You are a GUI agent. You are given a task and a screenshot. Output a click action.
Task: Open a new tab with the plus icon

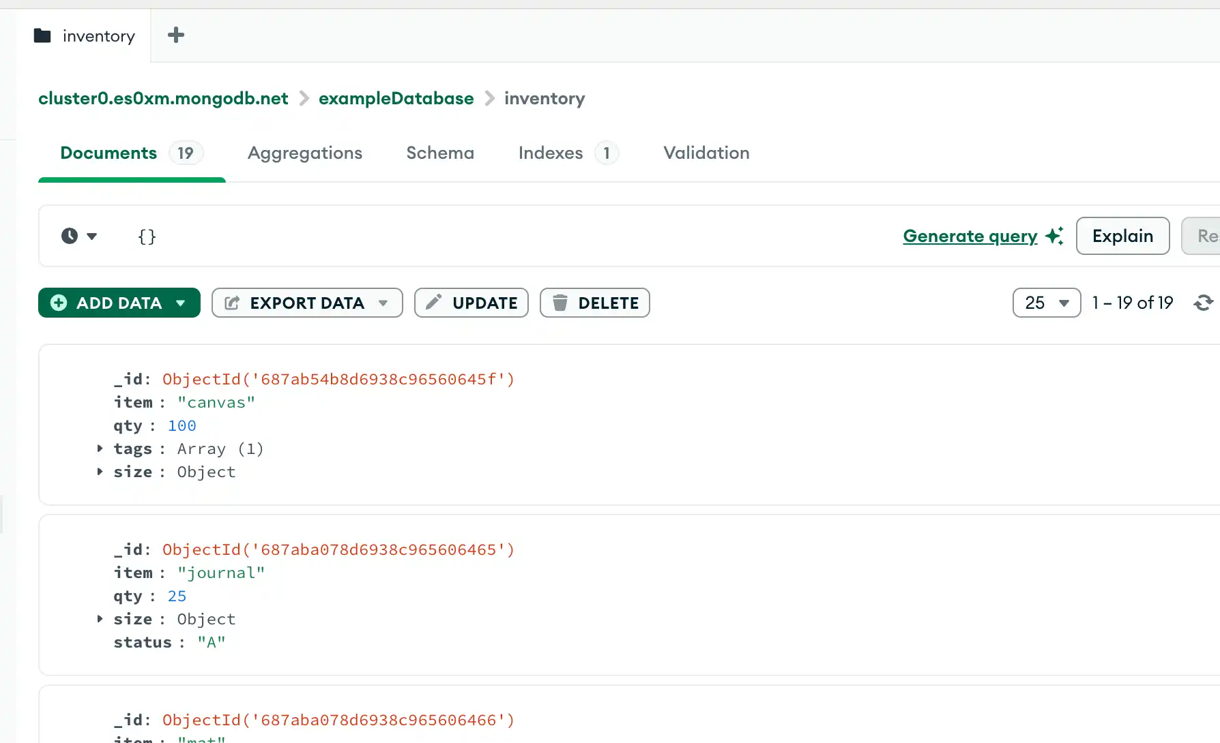pyautogui.click(x=175, y=34)
